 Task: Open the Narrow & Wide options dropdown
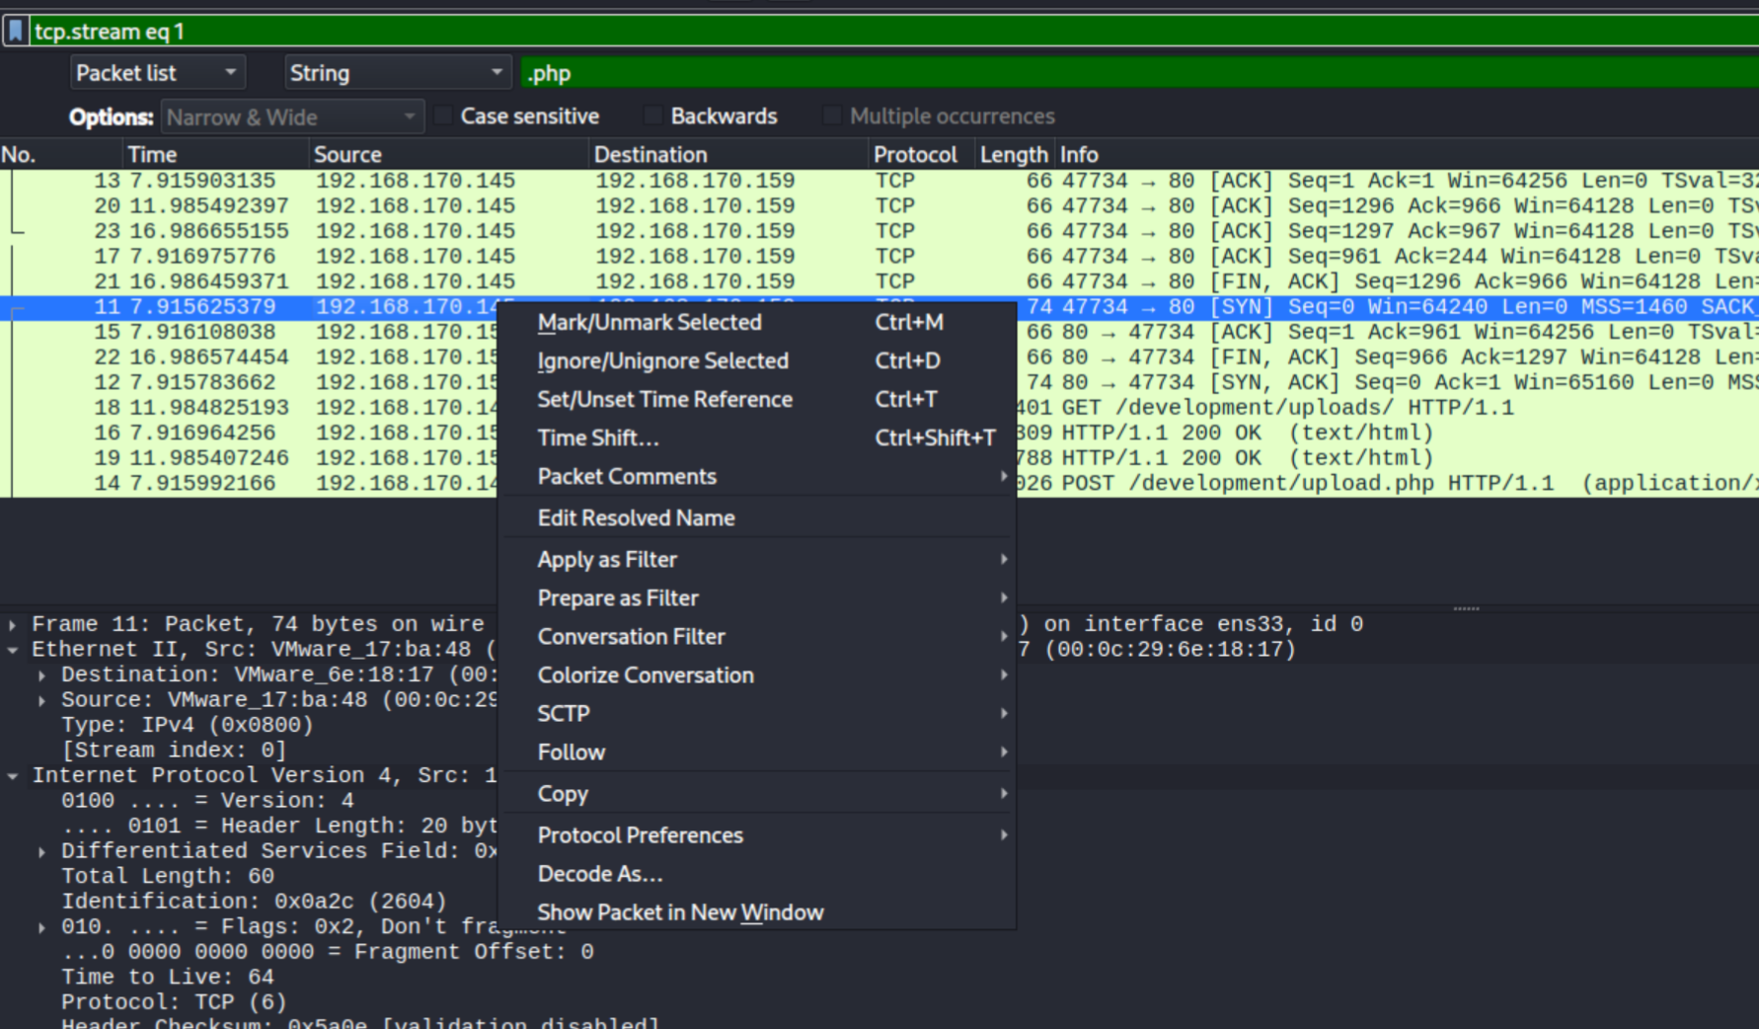point(292,117)
